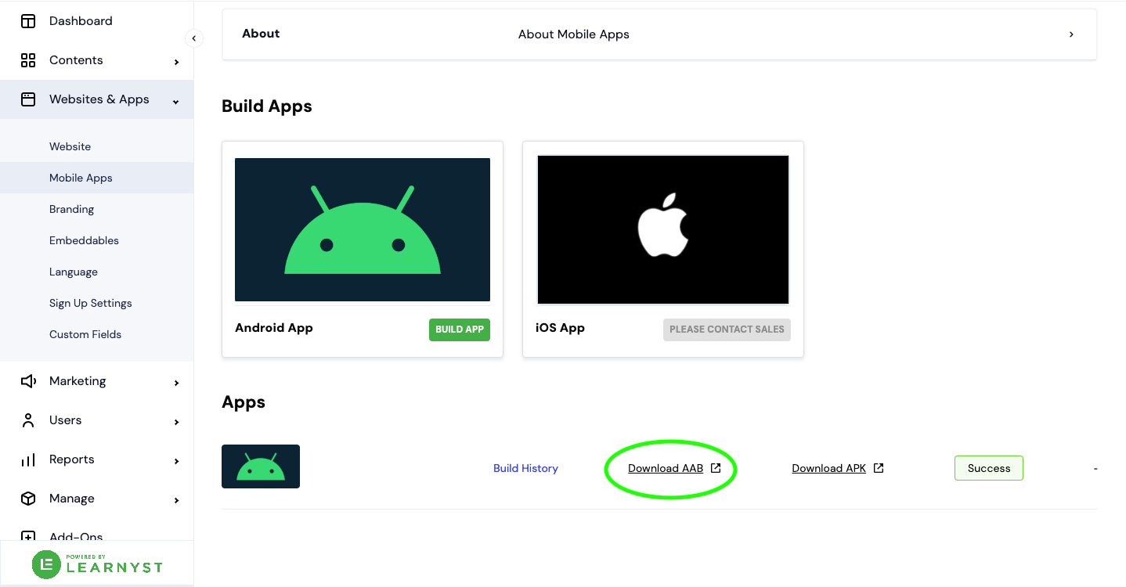
Task: Click the iOS App Apple logo image
Action: click(663, 229)
